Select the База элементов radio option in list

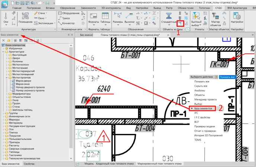tap(203, 108)
